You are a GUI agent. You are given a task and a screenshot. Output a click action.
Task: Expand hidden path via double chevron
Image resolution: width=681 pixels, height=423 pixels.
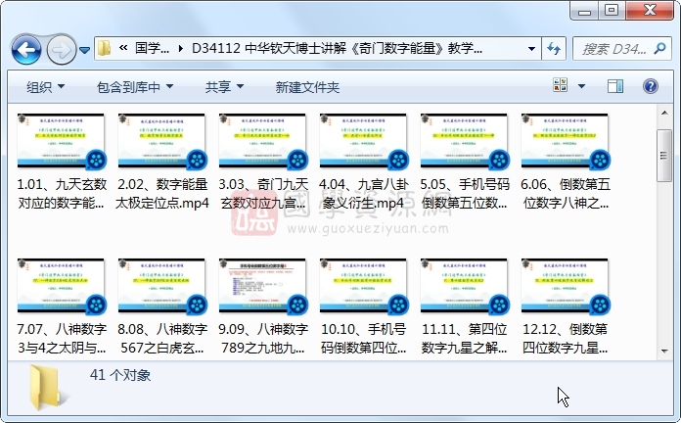click(123, 48)
